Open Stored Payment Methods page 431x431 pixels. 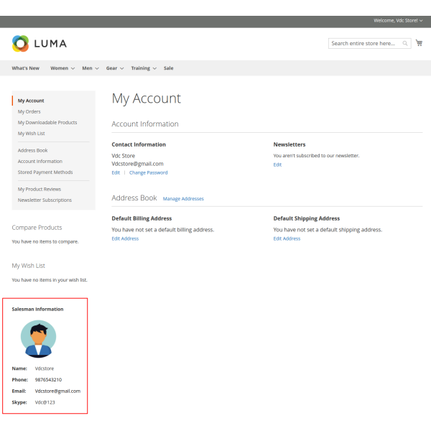[x=45, y=172]
